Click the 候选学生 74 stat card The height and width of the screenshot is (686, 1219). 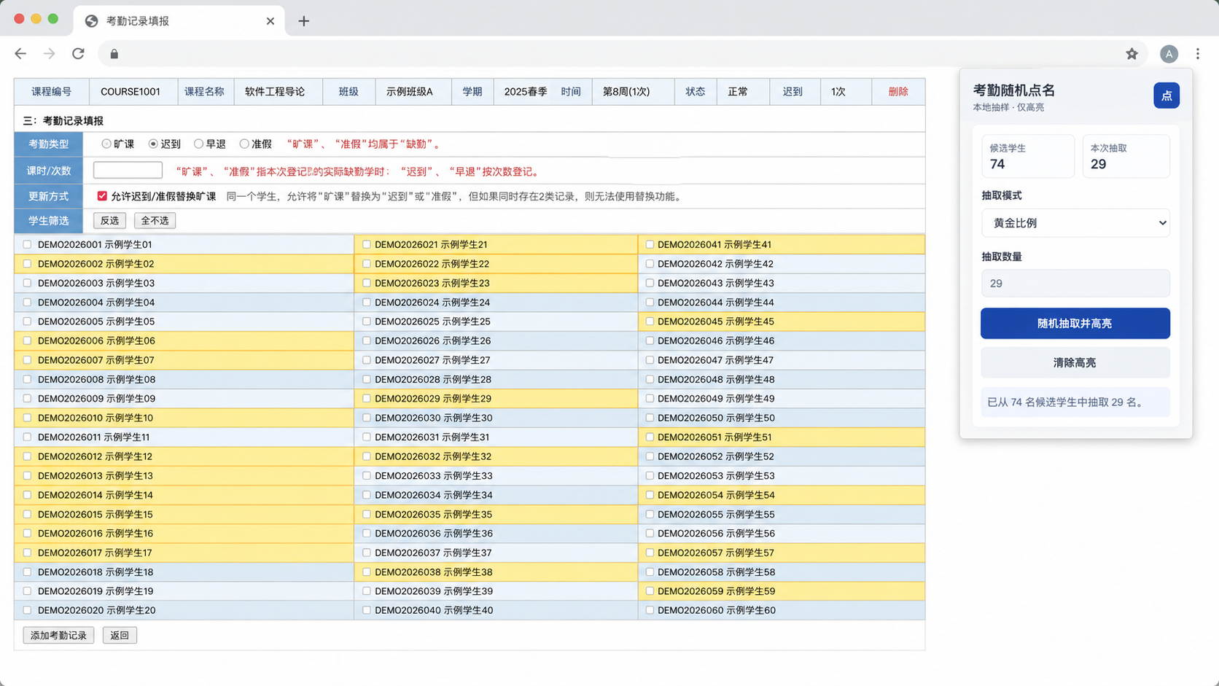click(x=1028, y=156)
